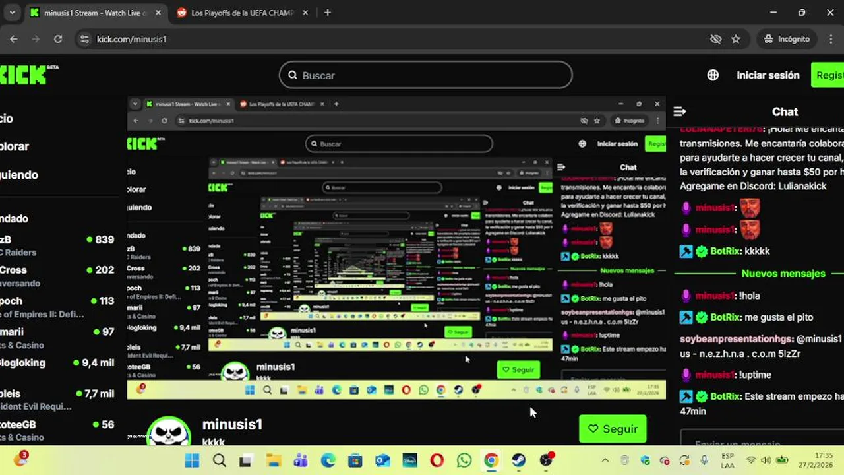Screen dimensions: 844x475
Task: Open the Chrome three-dot menu
Action: coord(829,39)
